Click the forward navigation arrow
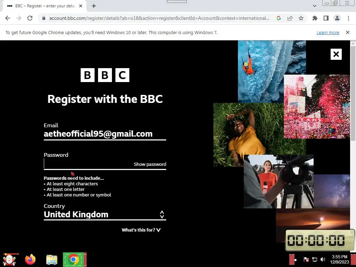The width and height of the screenshot is (356, 267). tap(19, 18)
